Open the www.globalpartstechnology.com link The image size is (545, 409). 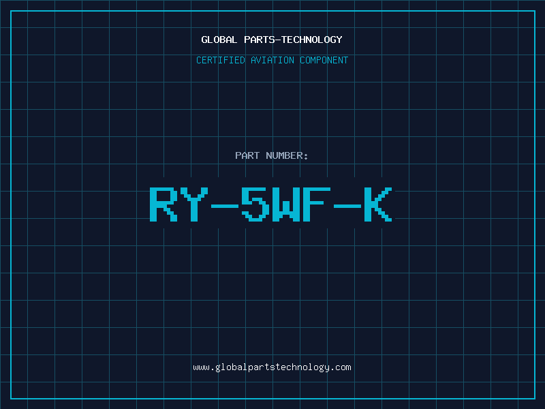(x=272, y=367)
